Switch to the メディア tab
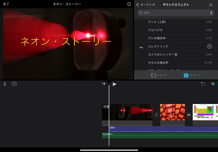The height and width of the screenshot is (152, 218). (158, 75)
